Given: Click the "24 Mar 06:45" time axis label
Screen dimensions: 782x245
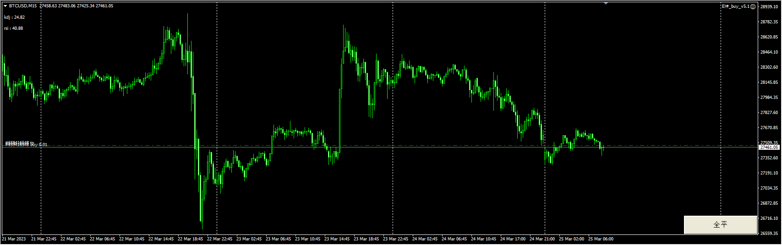Looking at the screenshot, I should (x=454, y=239).
